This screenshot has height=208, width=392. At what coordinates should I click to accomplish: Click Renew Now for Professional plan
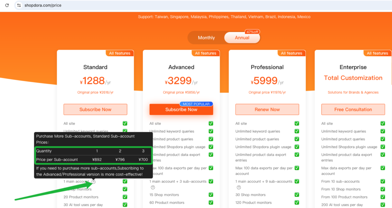[x=267, y=109]
